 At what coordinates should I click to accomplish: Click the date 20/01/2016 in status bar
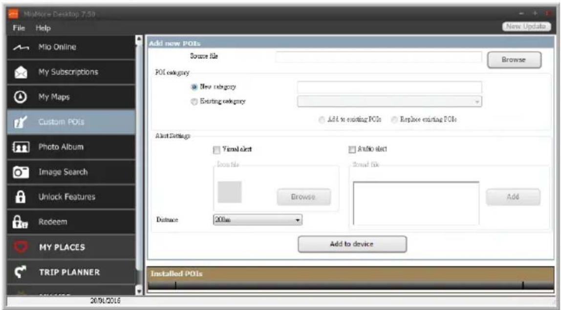point(105,301)
